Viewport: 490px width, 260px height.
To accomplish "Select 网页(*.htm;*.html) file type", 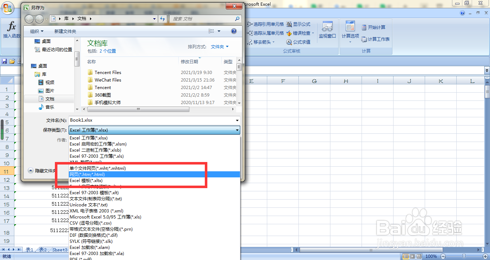I will (x=154, y=174).
